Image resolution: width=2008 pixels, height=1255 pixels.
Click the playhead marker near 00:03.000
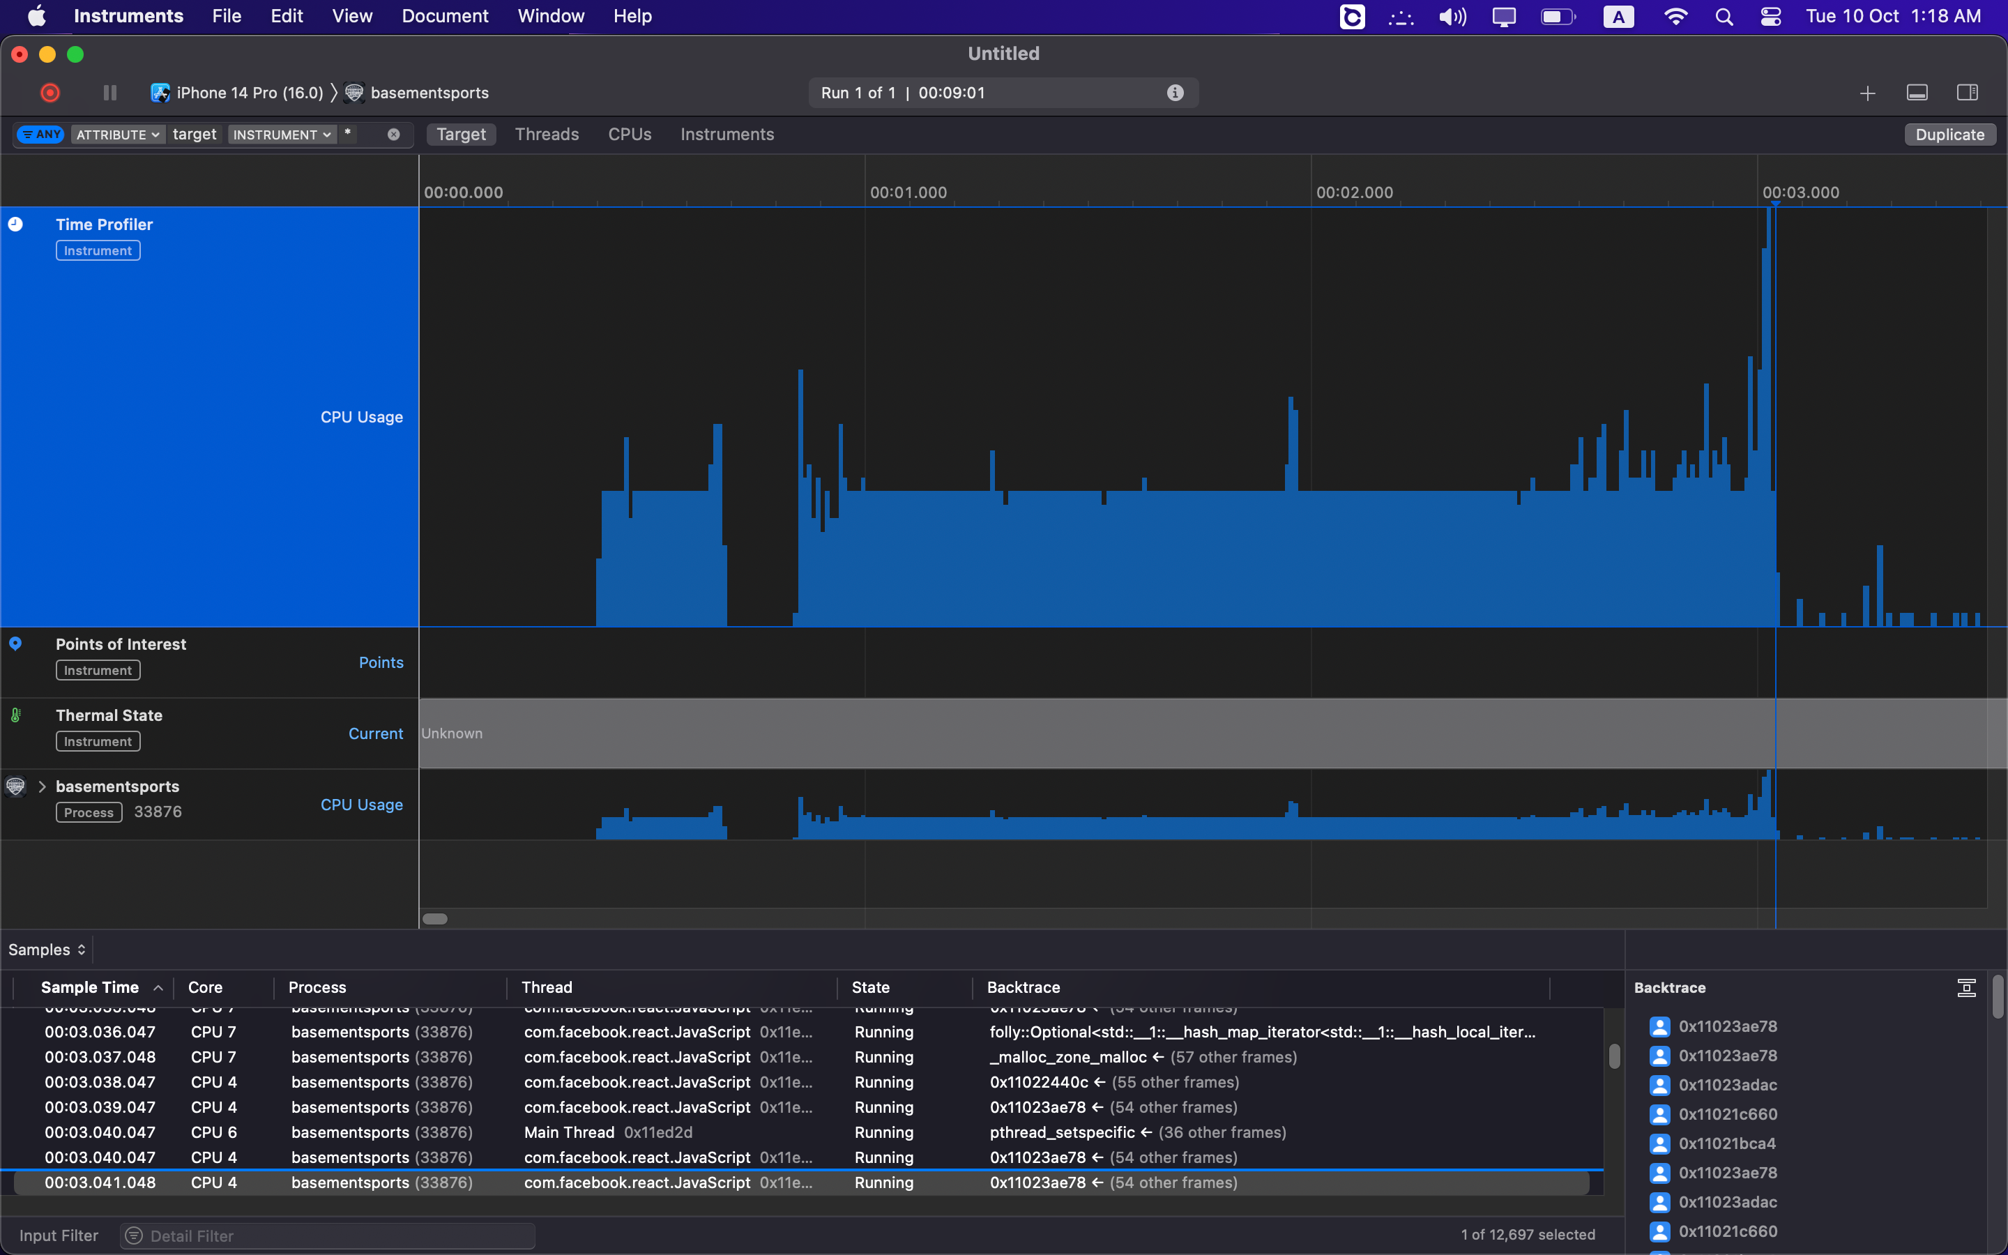(x=1776, y=204)
